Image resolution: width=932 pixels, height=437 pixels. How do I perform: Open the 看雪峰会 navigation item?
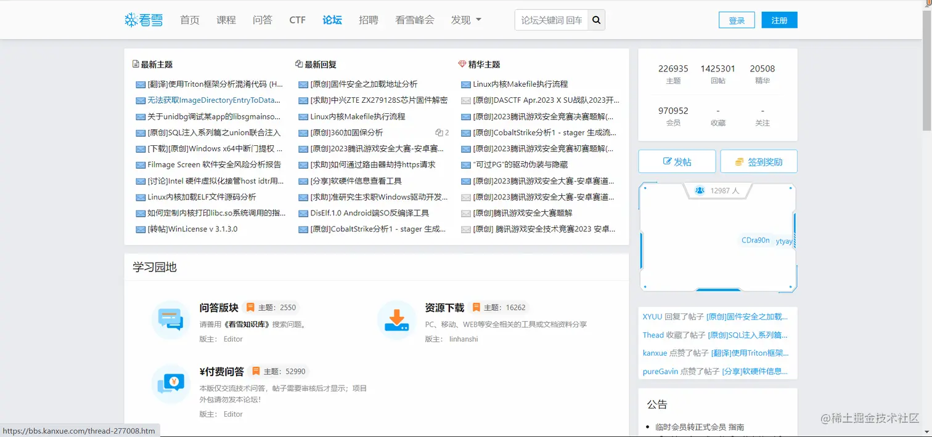point(415,20)
